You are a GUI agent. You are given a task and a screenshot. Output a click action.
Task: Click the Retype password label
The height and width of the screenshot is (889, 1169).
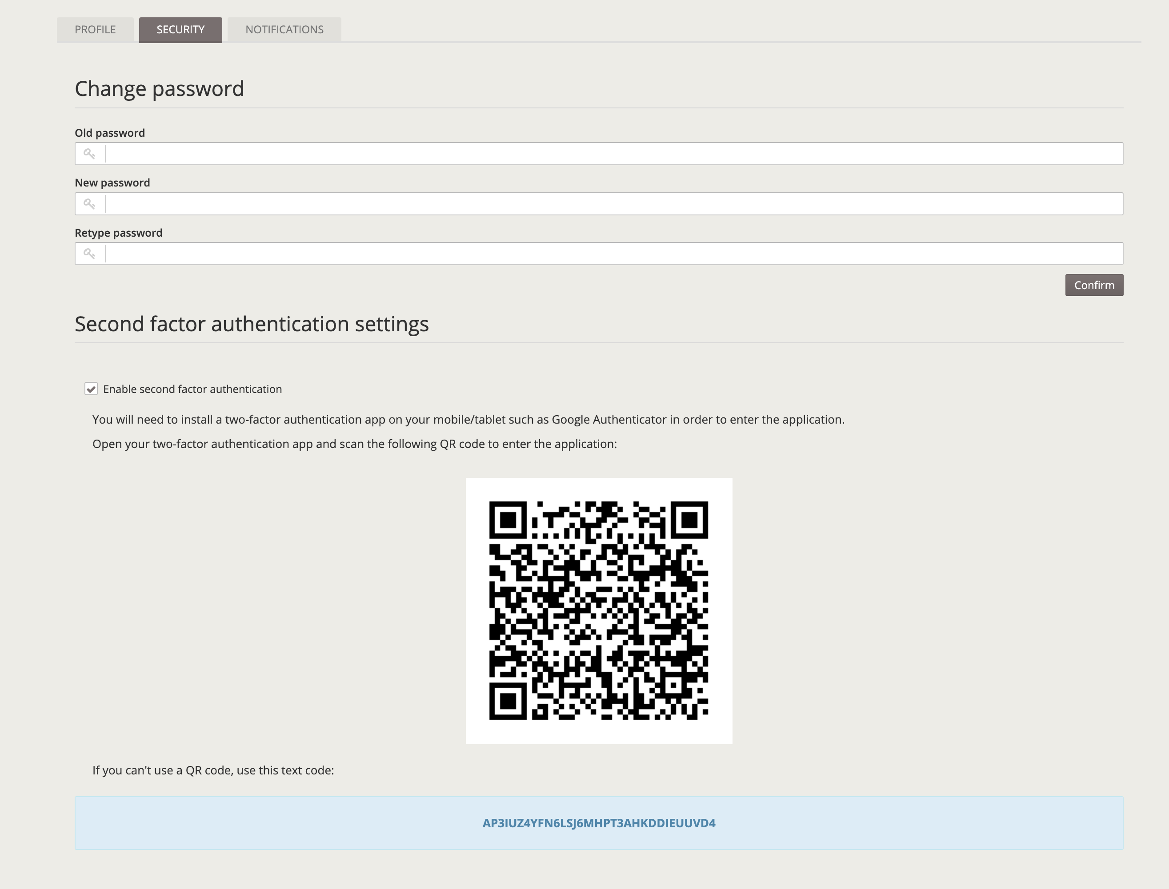click(x=119, y=233)
